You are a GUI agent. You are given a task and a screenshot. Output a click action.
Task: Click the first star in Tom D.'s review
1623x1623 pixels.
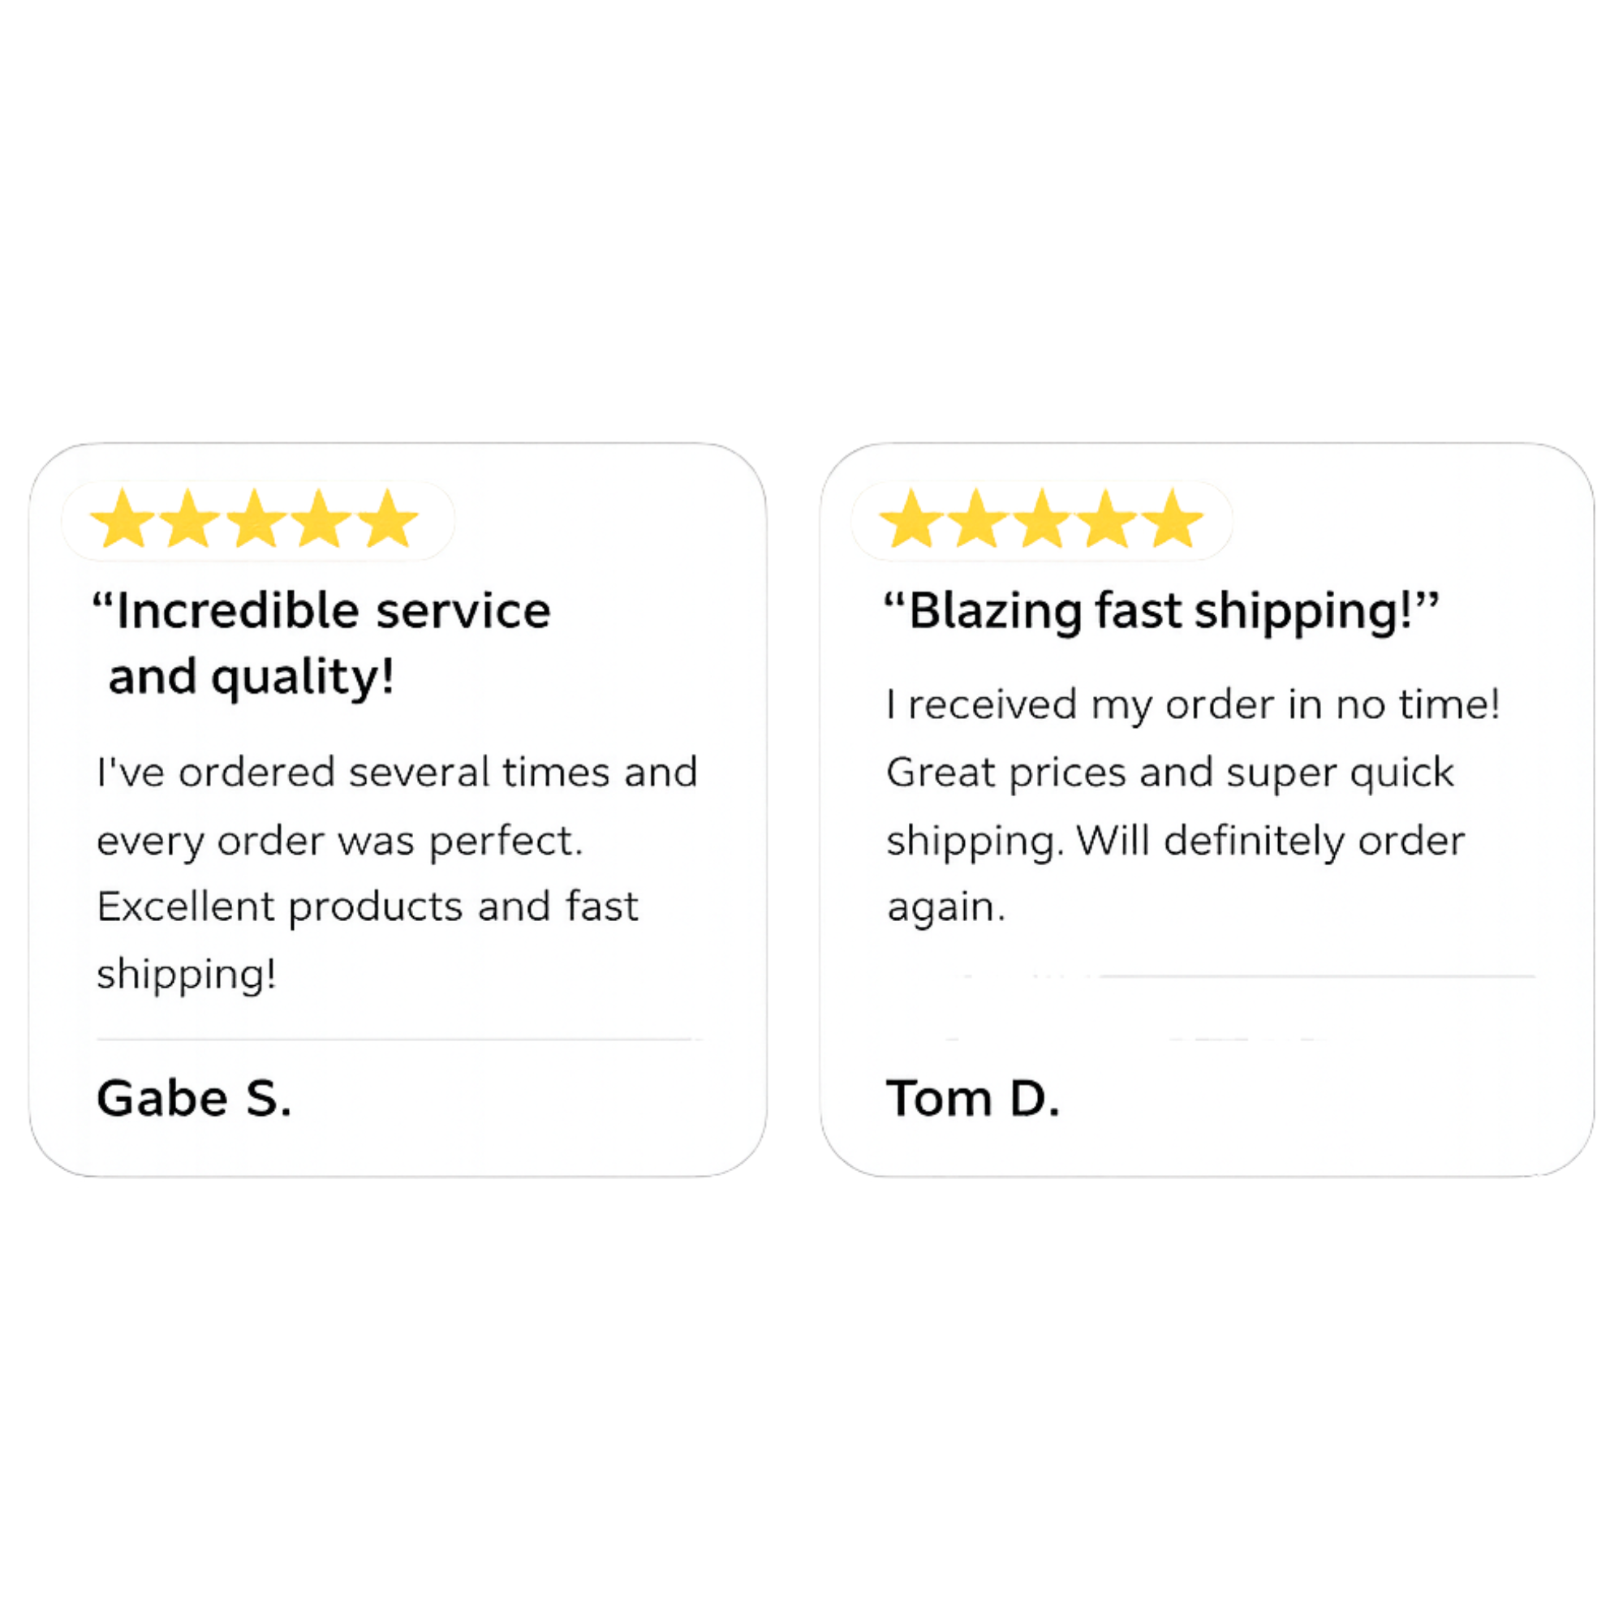[911, 521]
